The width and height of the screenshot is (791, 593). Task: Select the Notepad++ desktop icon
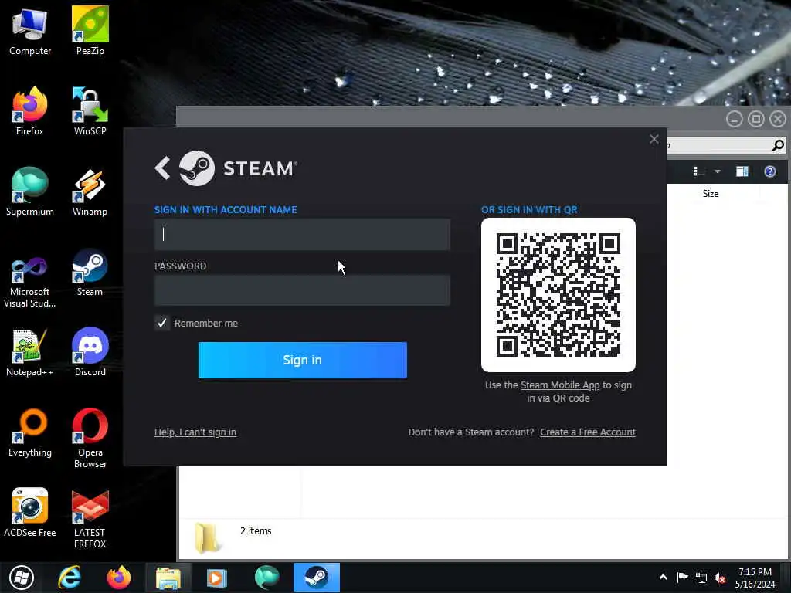(30, 352)
